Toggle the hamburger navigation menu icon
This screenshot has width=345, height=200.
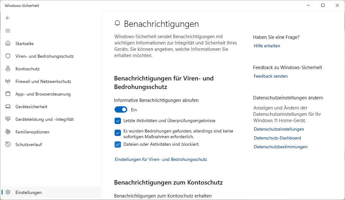pyautogui.click(x=8, y=31)
